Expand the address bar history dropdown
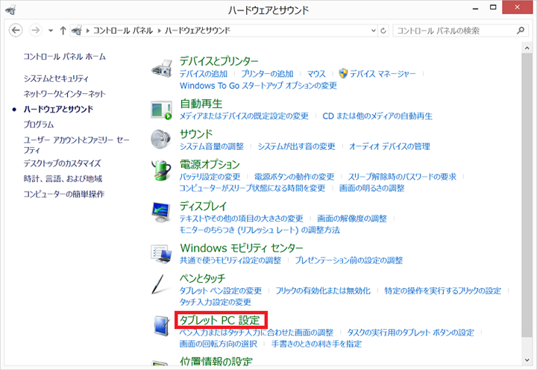537x370 pixels. pos(374,31)
